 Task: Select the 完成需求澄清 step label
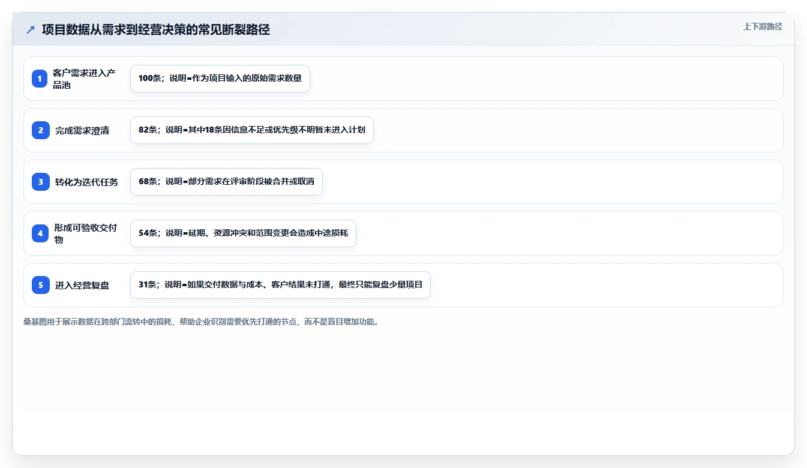click(82, 130)
